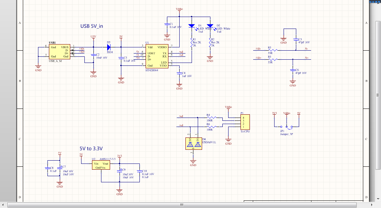381x208 pixels.
Task: Click the "1uF 16V" value of C4
Action: pos(187,76)
